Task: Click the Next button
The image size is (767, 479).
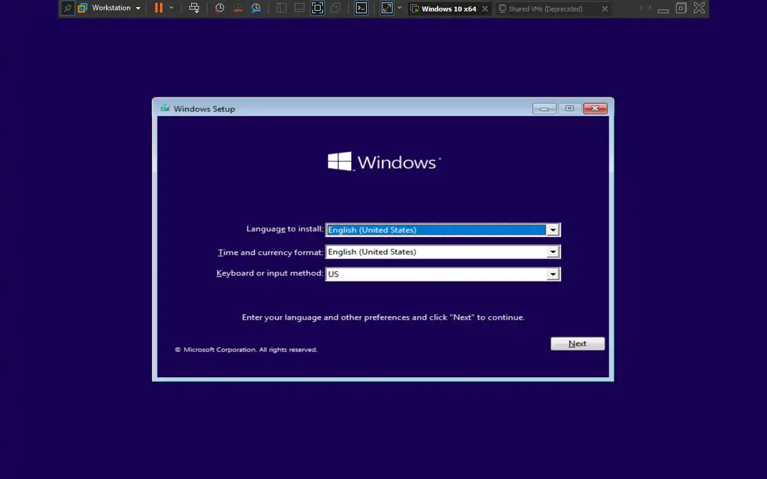Action: point(578,344)
